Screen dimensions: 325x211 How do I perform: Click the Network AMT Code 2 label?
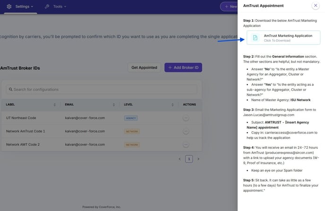coord(23,144)
